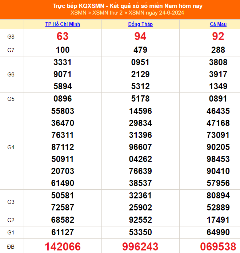Open the XSMN breadcrumb link
The height and width of the screenshot is (253, 240).
point(79,13)
